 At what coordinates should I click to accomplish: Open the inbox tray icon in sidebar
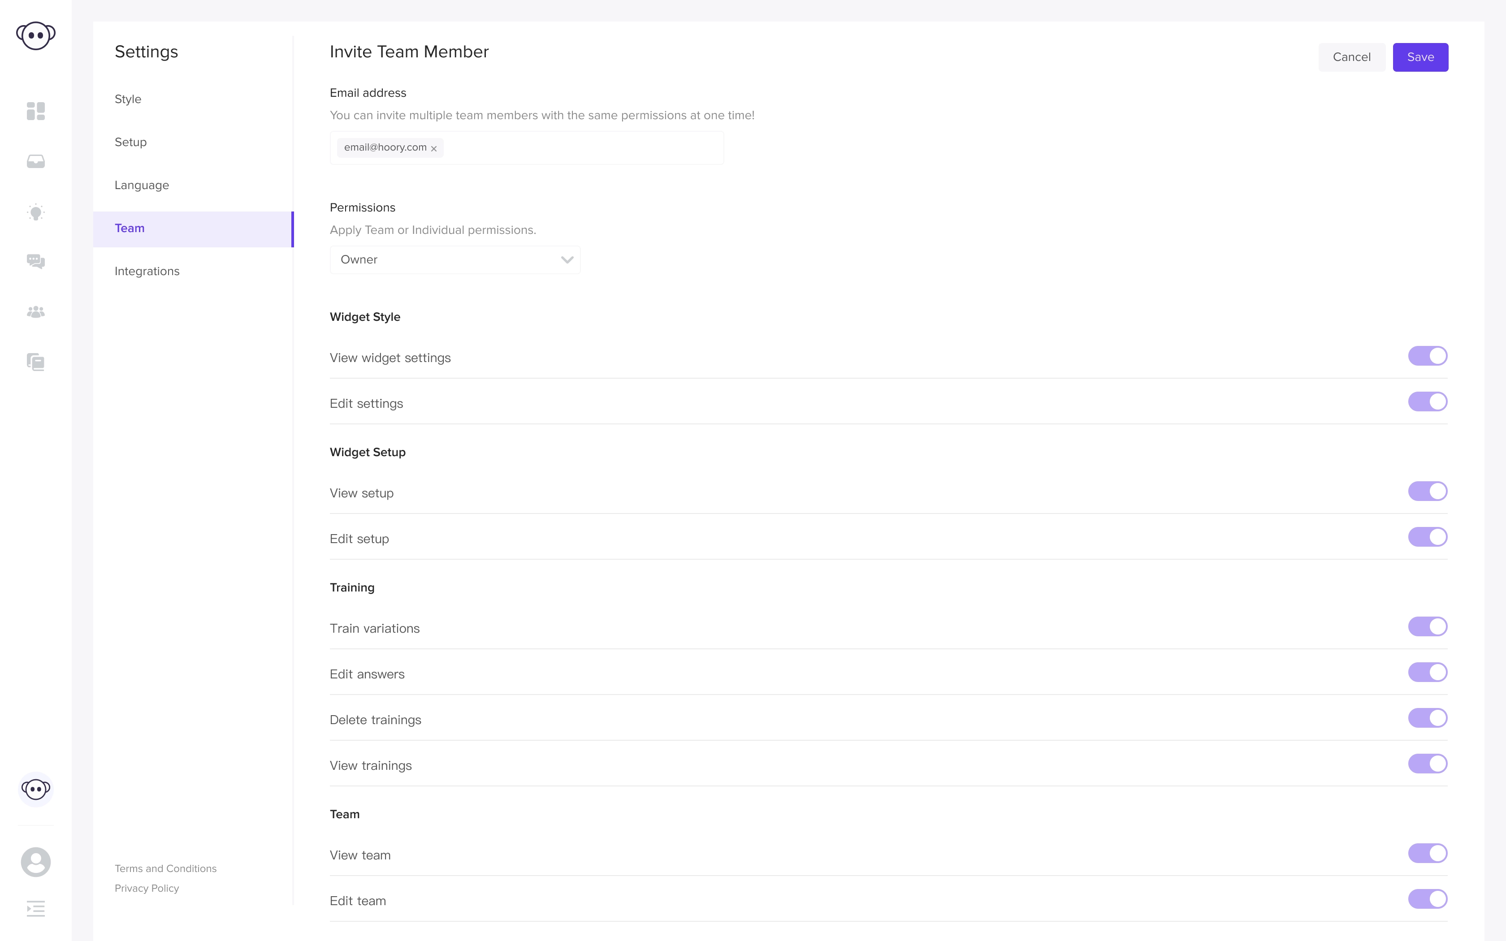[x=35, y=161]
